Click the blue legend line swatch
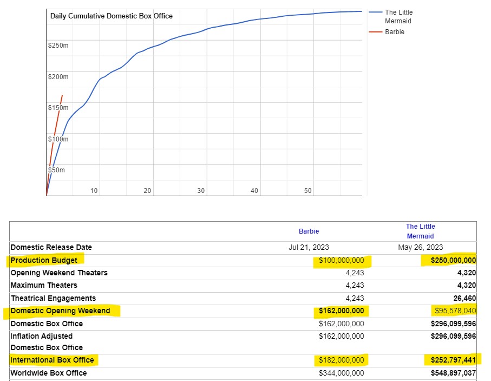Image resolution: width=491 pixels, height=381 pixels. (375, 12)
